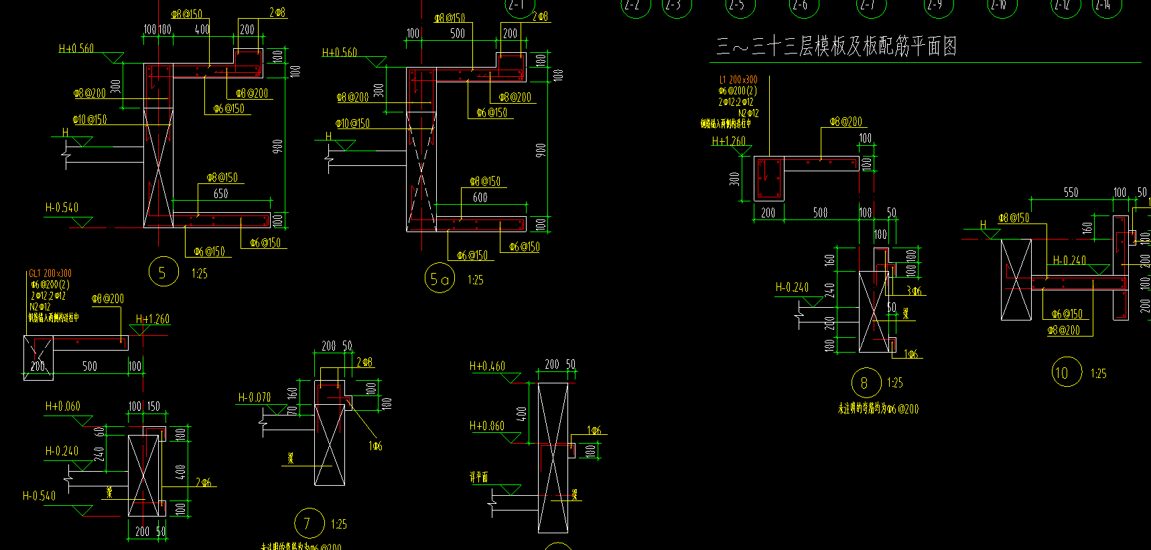
Task: Select the circled detail number 5
Action: point(163,272)
